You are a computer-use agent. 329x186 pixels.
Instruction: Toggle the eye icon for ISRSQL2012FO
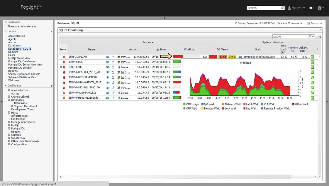tap(107, 57)
